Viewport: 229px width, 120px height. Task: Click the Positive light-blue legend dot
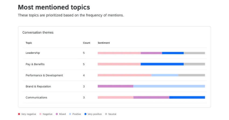coord(70,114)
